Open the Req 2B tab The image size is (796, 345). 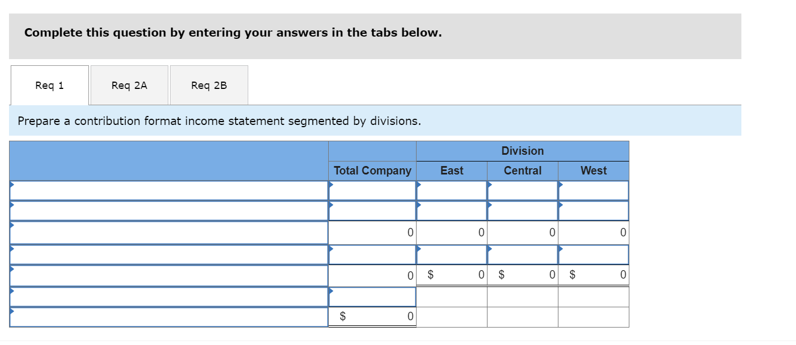click(209, 86)
